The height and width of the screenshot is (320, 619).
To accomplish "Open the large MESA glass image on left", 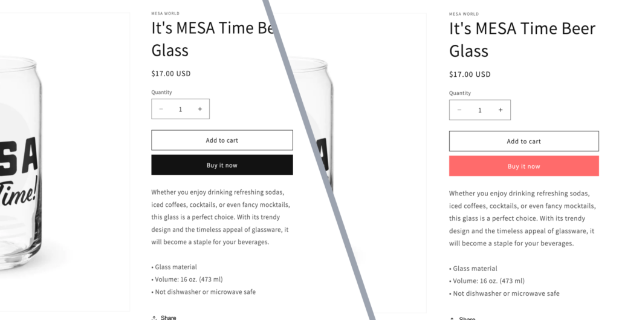I will [x=36, y=163].
